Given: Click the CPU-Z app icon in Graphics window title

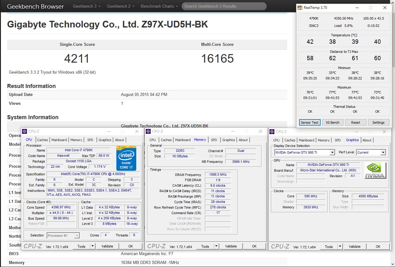Looking at the screenshot, I should click(x=272, y=132).
